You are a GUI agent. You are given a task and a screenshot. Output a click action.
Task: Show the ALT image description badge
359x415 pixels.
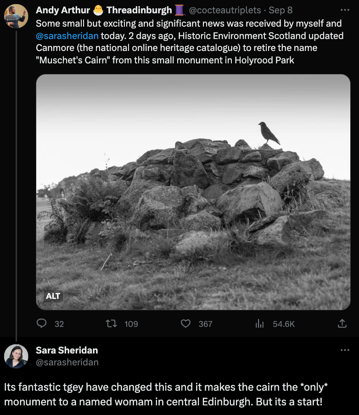[x=53, y=296]
